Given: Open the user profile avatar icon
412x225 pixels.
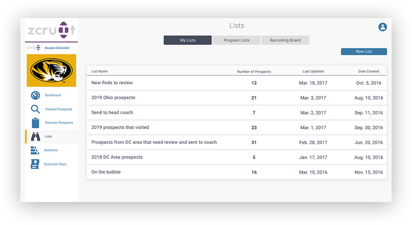Looking at the screenshot, I should (383, 27).
